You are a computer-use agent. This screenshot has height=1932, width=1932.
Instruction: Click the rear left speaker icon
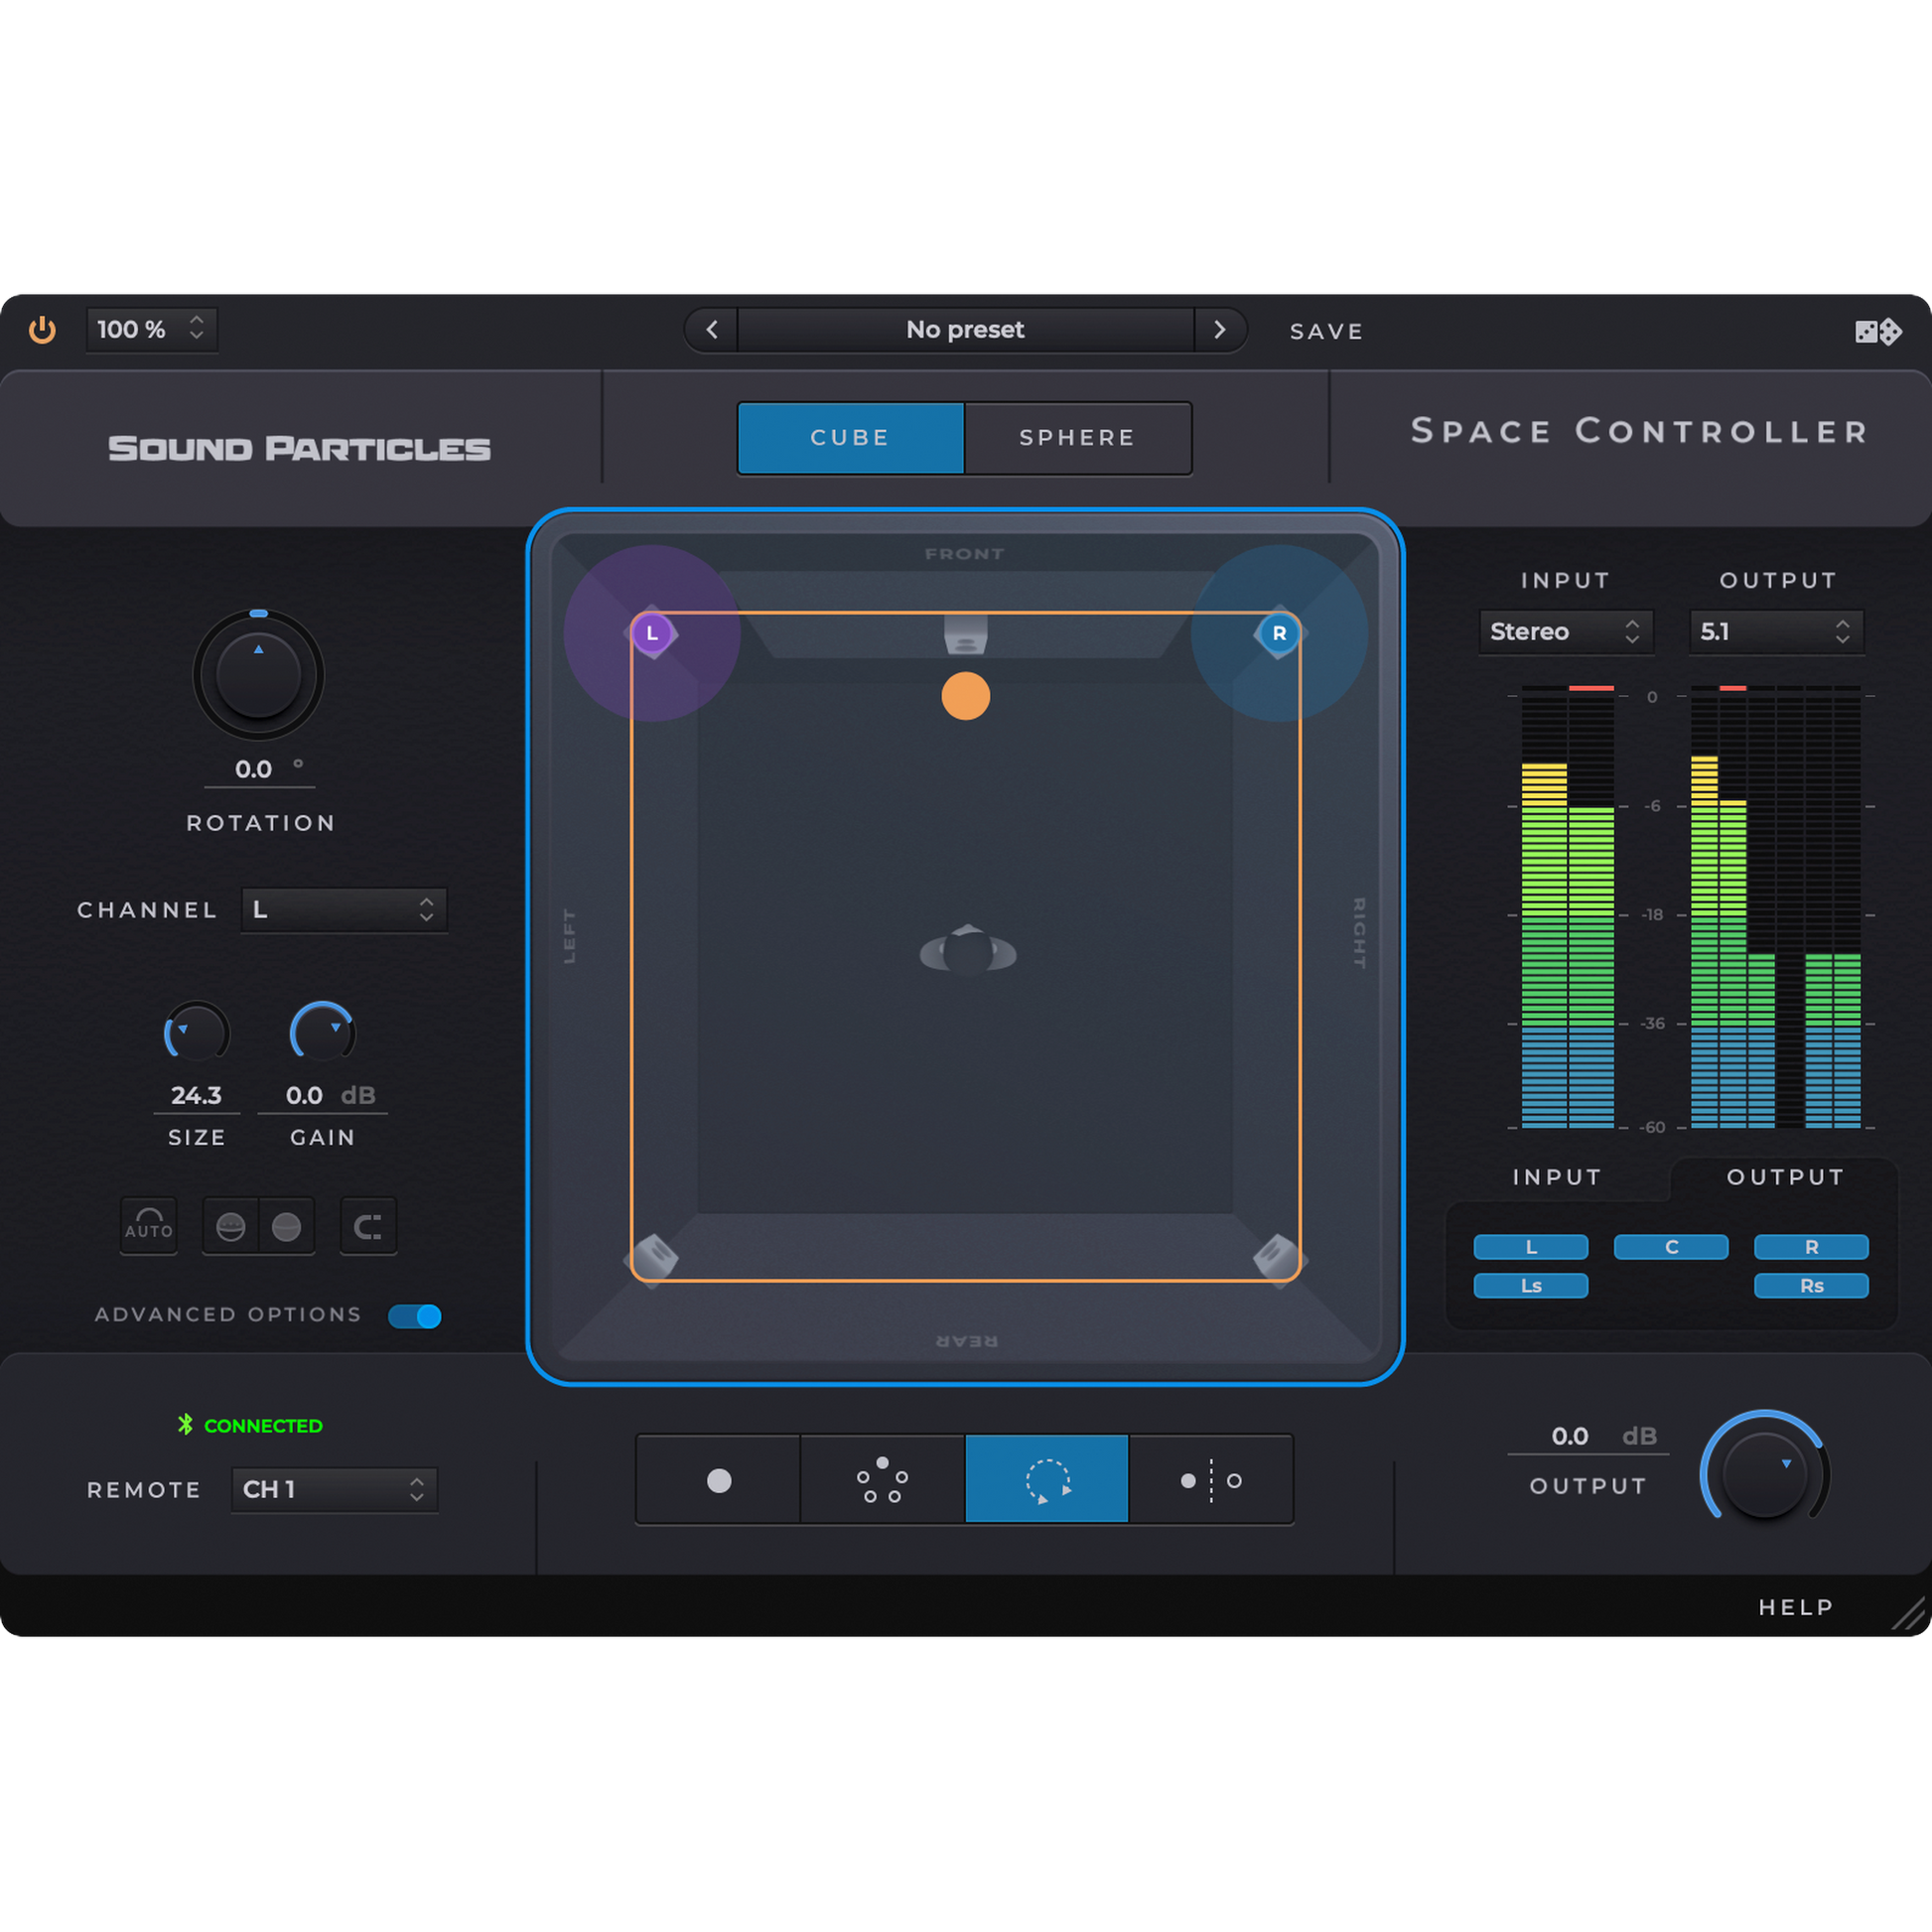point(653,1258)
